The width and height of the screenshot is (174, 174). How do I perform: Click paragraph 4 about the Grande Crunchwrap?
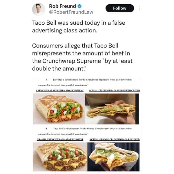pos(90,128)
